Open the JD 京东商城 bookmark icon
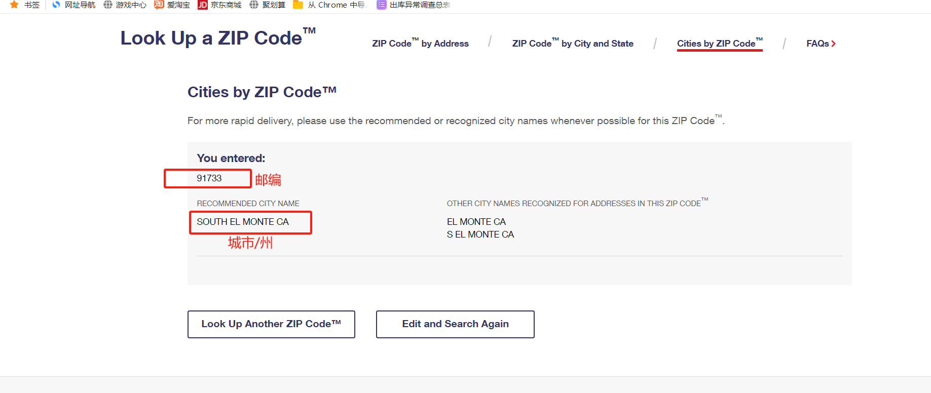The height and width of the screenshot is (393, 931). tap(203, 5)
